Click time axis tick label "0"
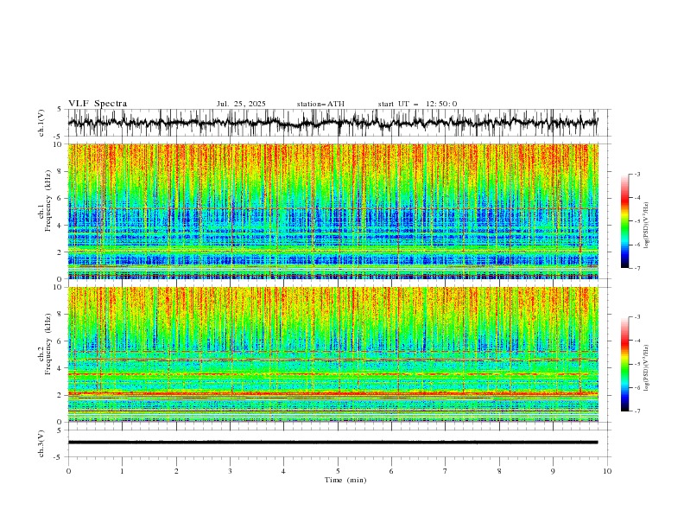This screenshot has width=684, height=529. pyautogui.click(x=68, y=471)
